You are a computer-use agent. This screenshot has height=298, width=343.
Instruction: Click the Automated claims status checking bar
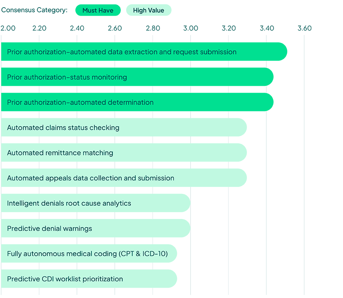click(x=124, y=127)
